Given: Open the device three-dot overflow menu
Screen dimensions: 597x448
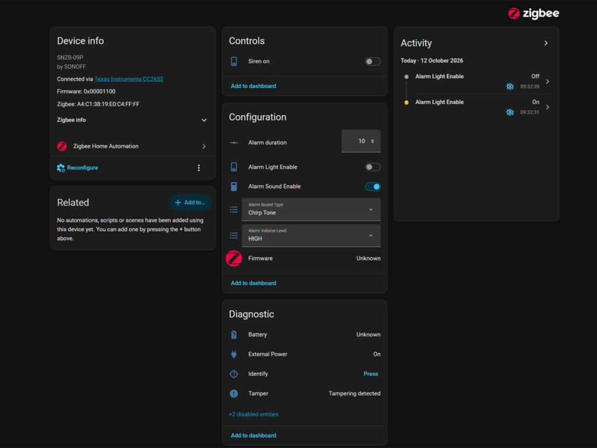Looking at the screenshot, I should (199, 167).
